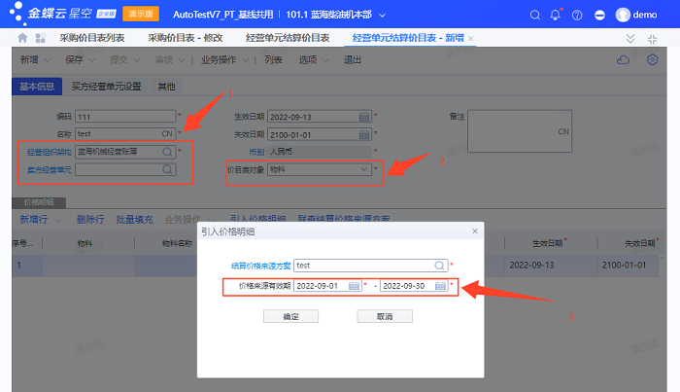
Task: Click the 经营组织架构 label link
Action: (49, 152)
